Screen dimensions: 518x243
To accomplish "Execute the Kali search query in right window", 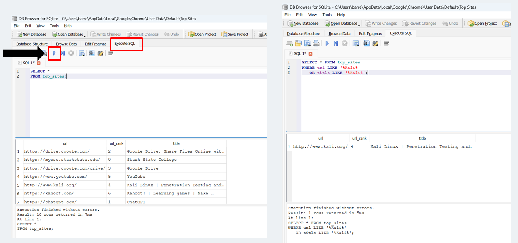I will tap(327, 43).
